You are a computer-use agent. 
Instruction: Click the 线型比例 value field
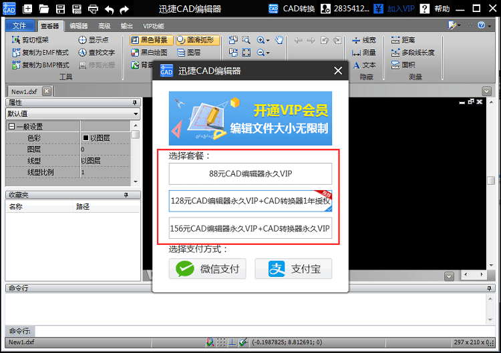pyautogui.click(x=106, y=172)
